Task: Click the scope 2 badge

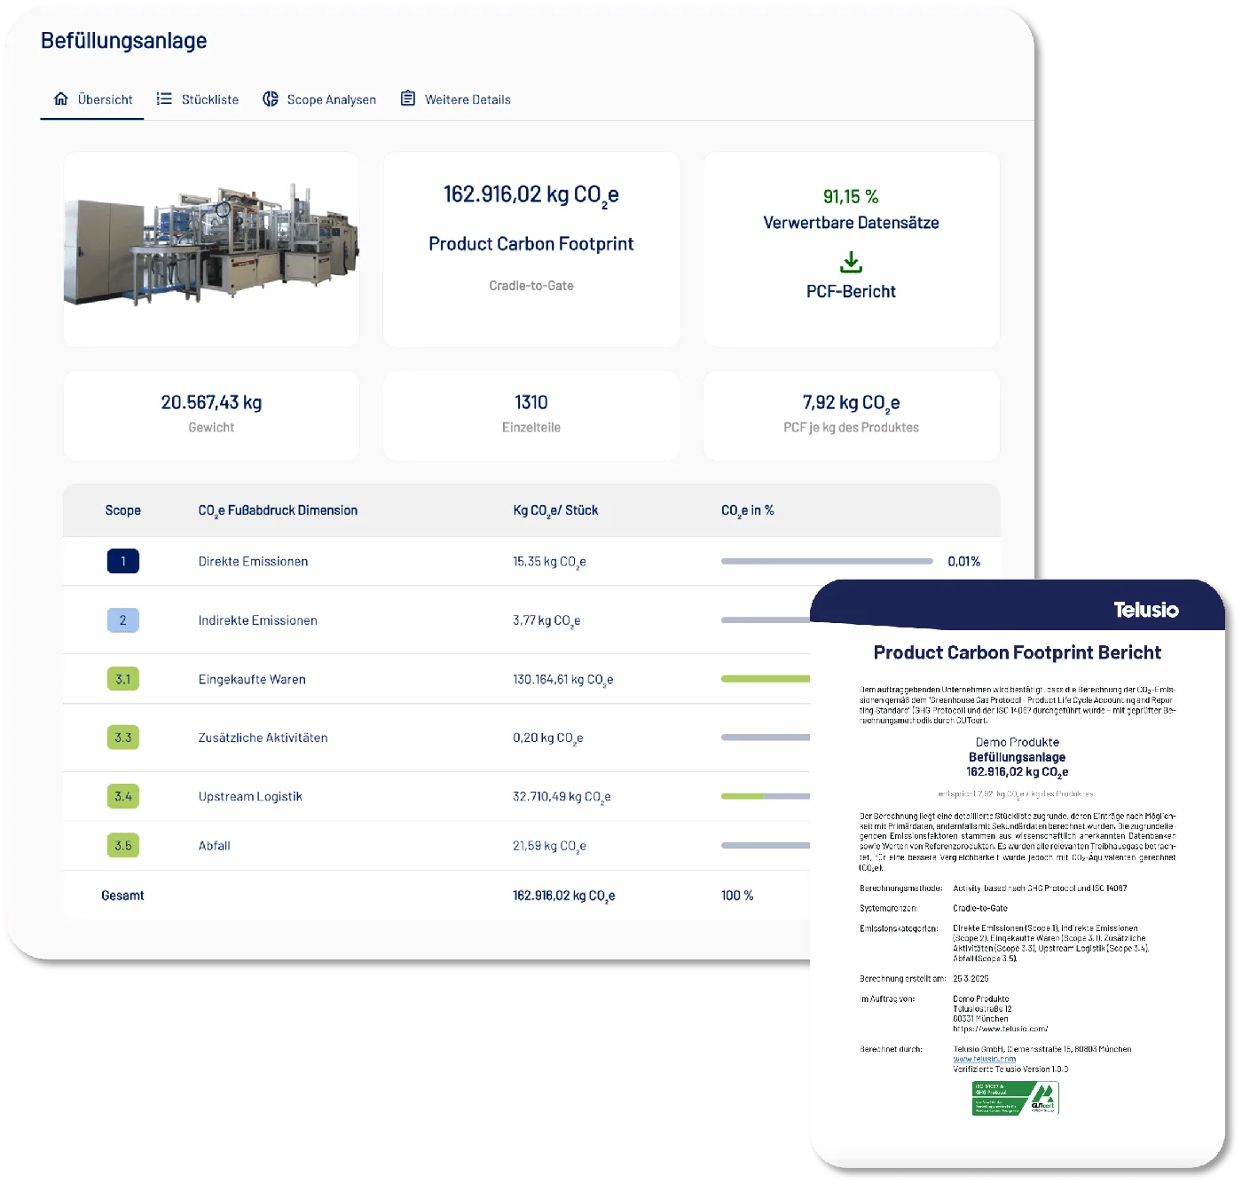Action: (x=123, y=620)
